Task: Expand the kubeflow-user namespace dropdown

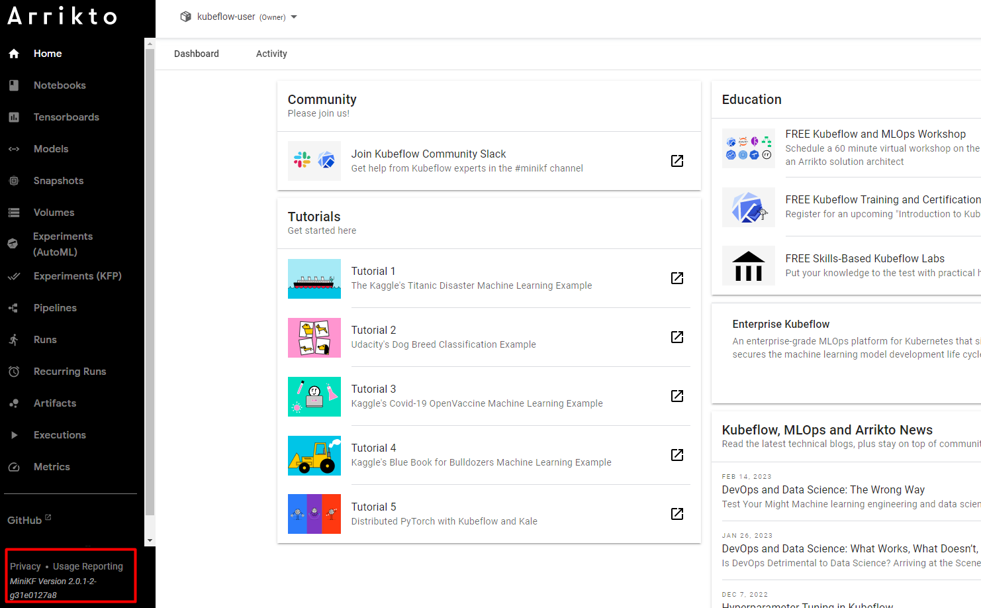Action: (294, 17)
